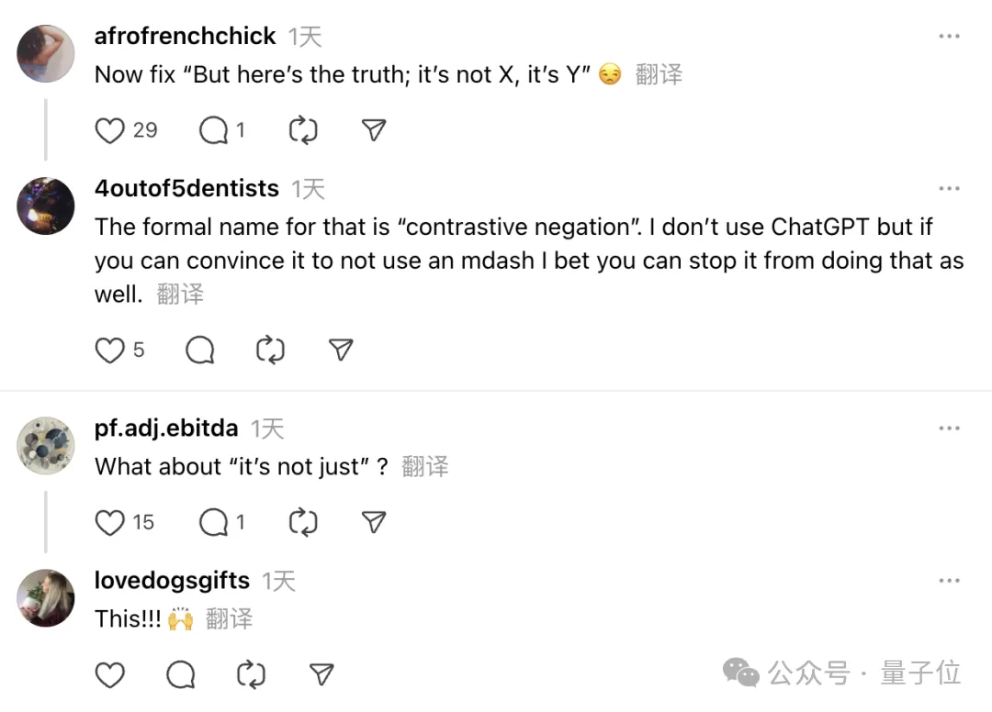Open pf.adj.ebitda's profile avatar
The image size is (992, 712).
click(x=45, y=446)
